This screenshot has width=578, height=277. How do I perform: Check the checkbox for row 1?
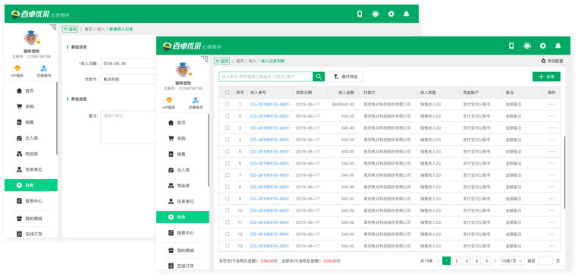point(227,105)
